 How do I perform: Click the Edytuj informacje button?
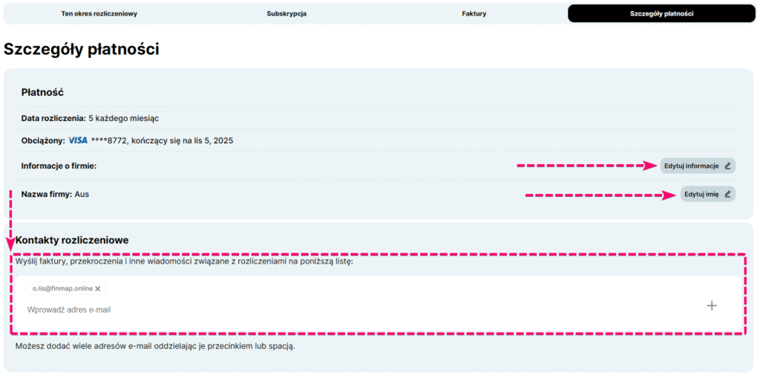[x=692, y=166]
